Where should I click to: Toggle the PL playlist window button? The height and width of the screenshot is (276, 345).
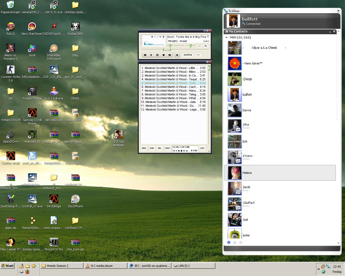click(x=206, y=46)
